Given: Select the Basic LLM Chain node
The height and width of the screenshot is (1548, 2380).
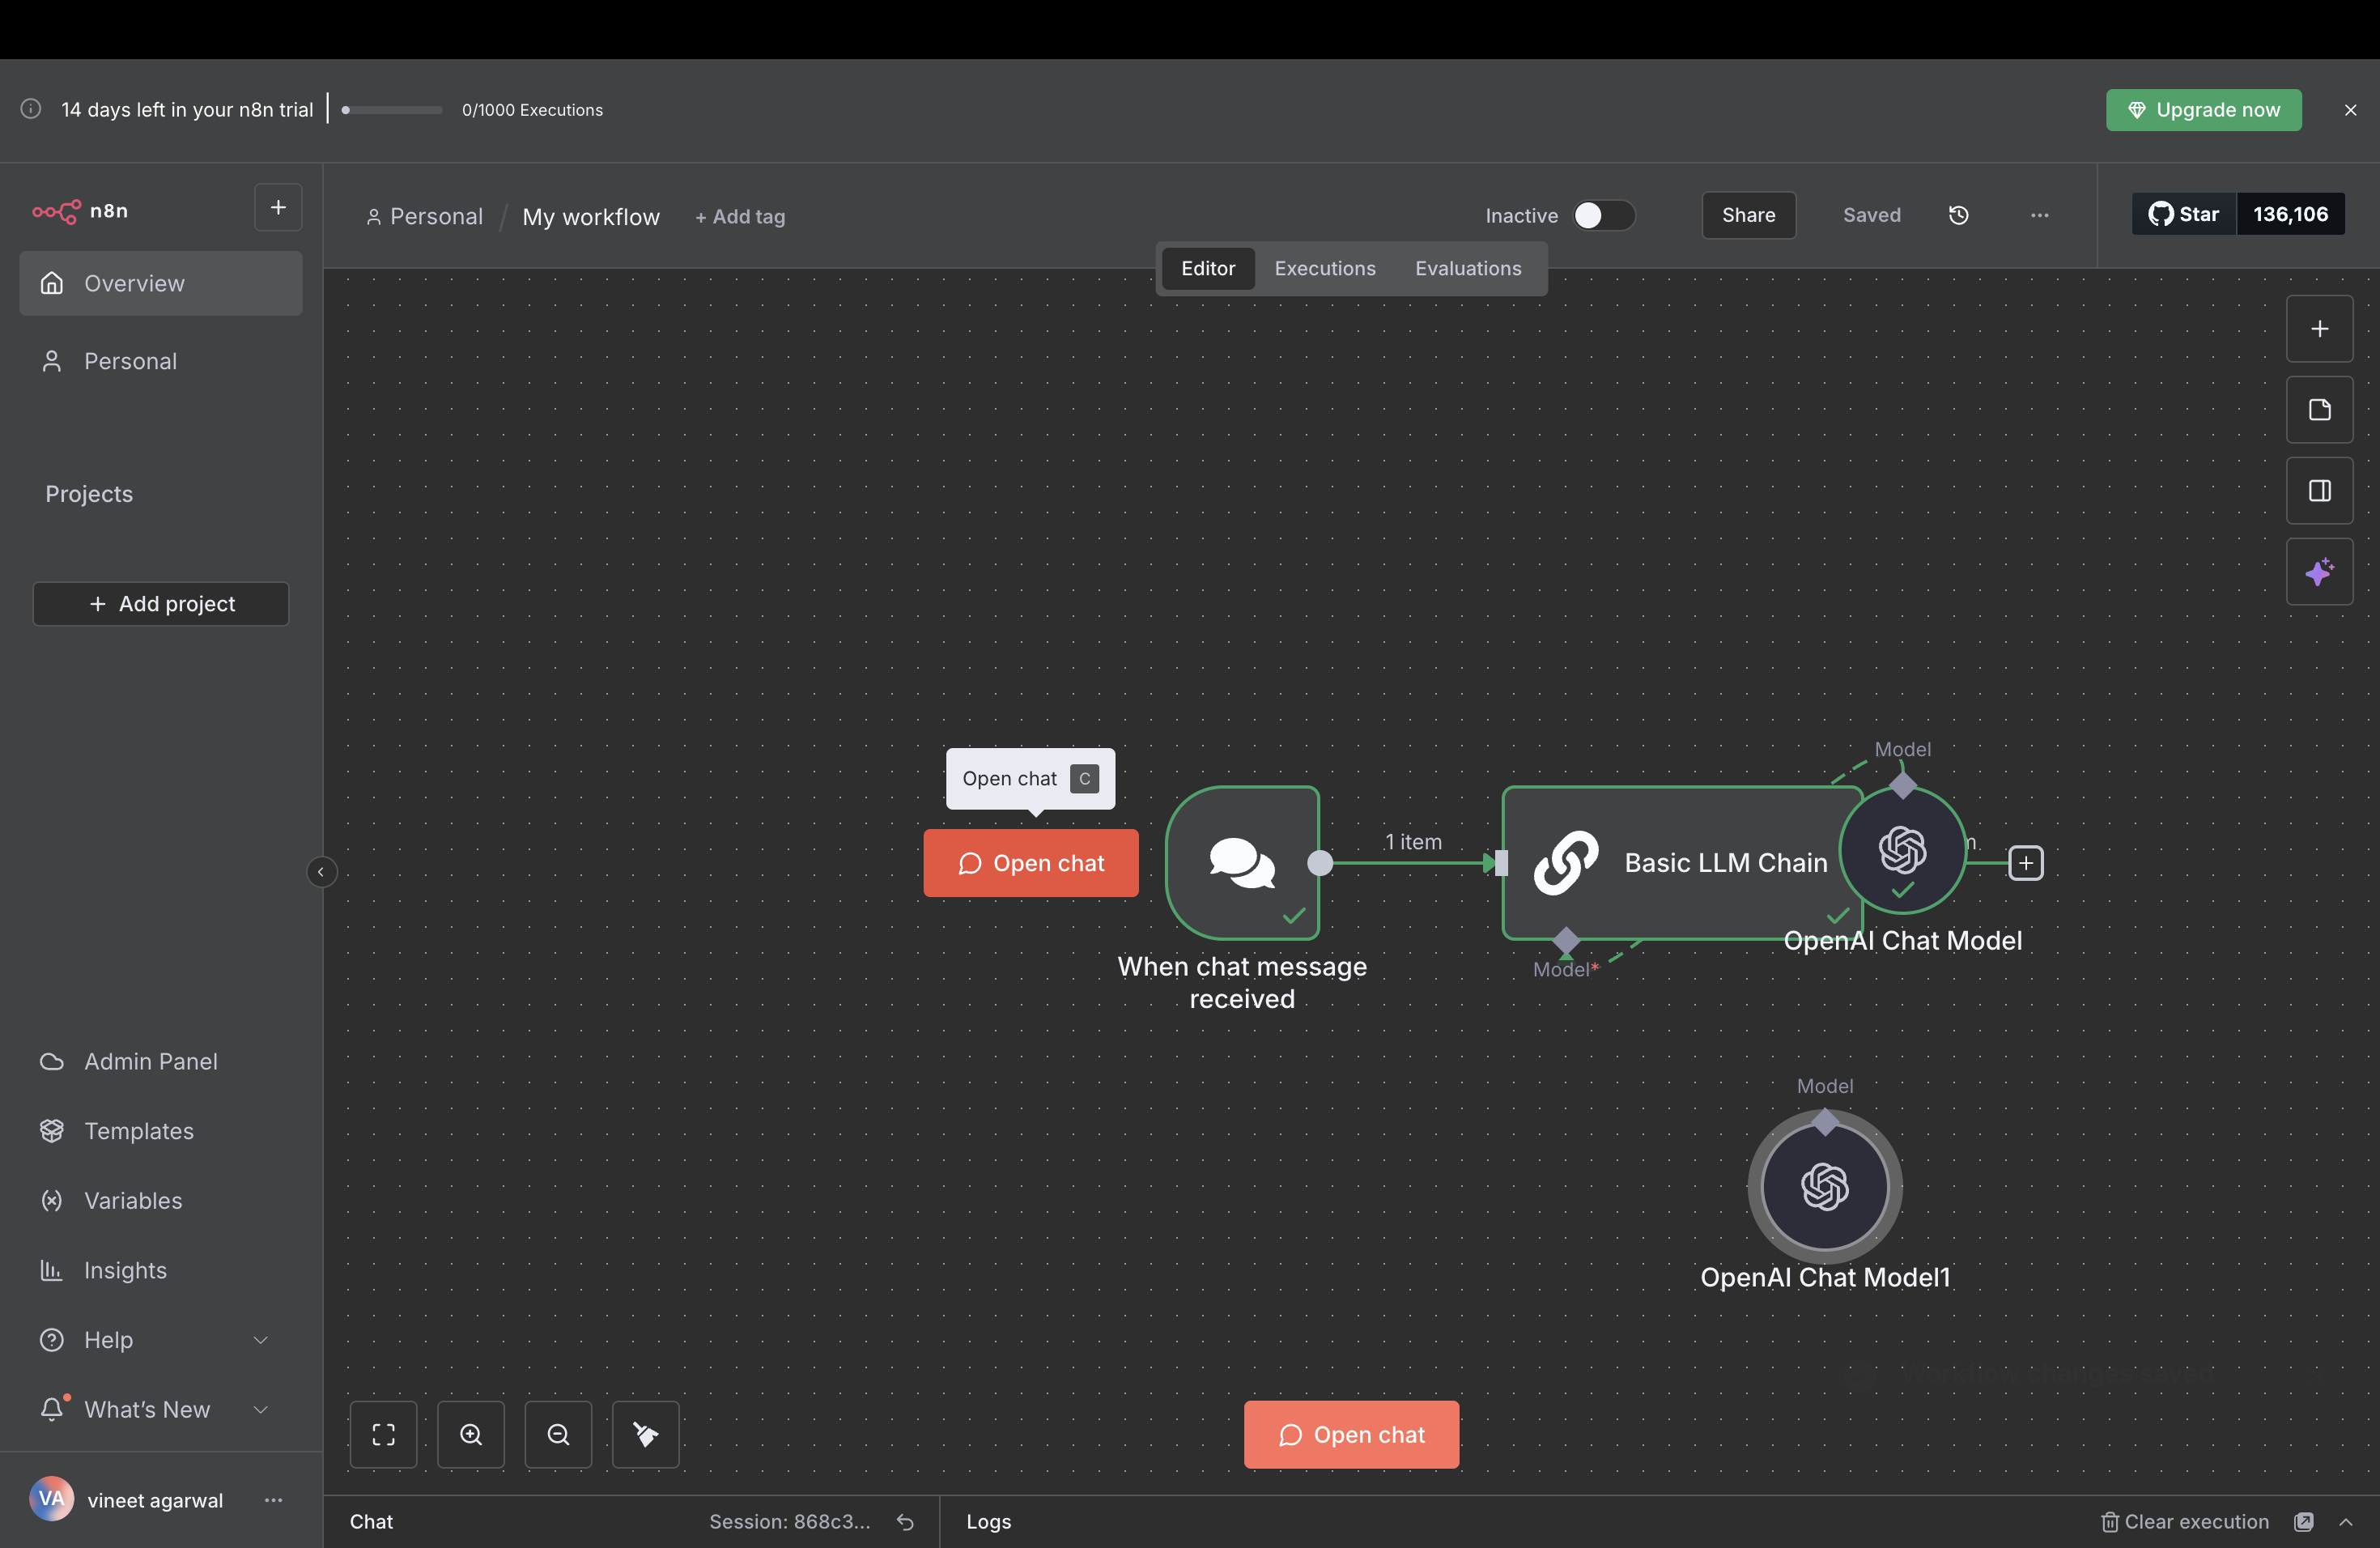Looking at the screenshot, I should pyautogui.click(x=1700, y=862).
